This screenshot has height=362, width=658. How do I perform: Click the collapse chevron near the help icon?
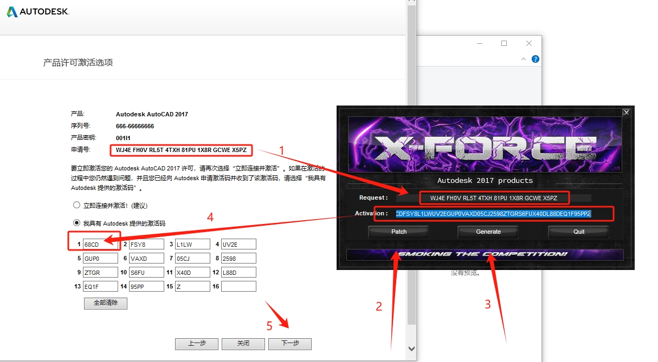[x=522, y=58]
